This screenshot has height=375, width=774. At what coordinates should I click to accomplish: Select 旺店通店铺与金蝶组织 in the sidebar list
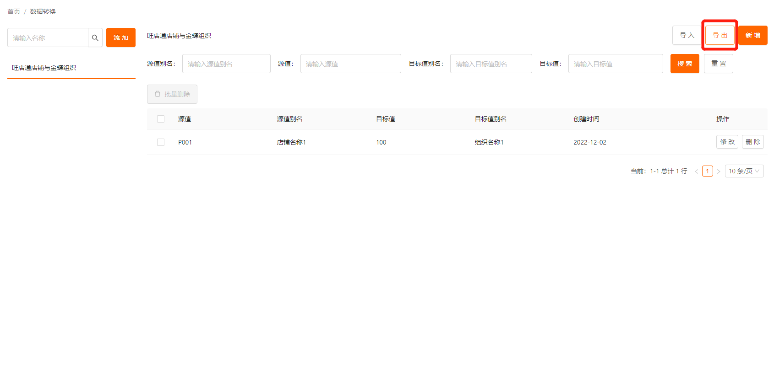tap(44, 68)
